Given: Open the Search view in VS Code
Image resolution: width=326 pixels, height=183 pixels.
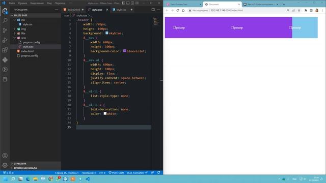Looking at the screenshot, I should (x=5, y=20).
